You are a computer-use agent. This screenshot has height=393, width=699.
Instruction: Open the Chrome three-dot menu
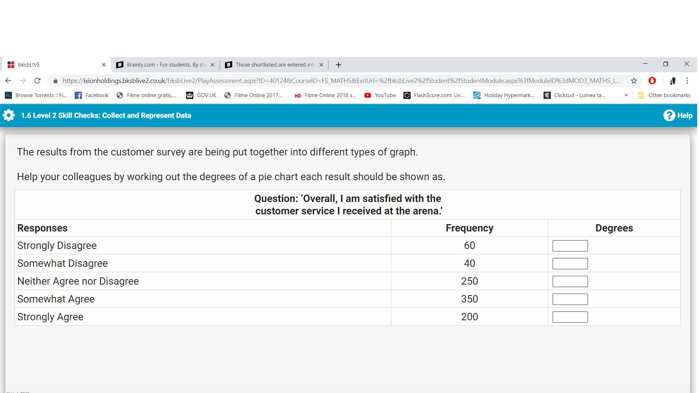[x=687, y=81]
